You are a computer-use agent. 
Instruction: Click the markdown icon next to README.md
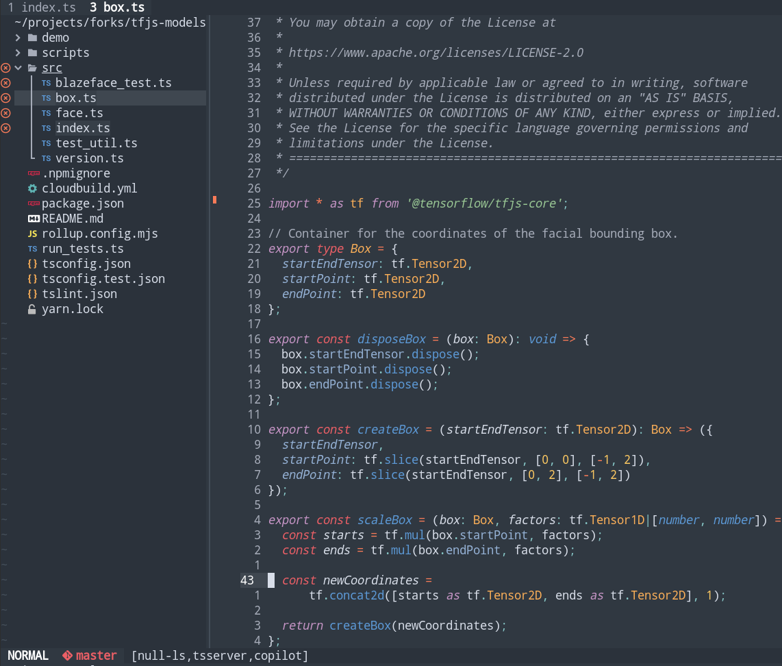31,218
